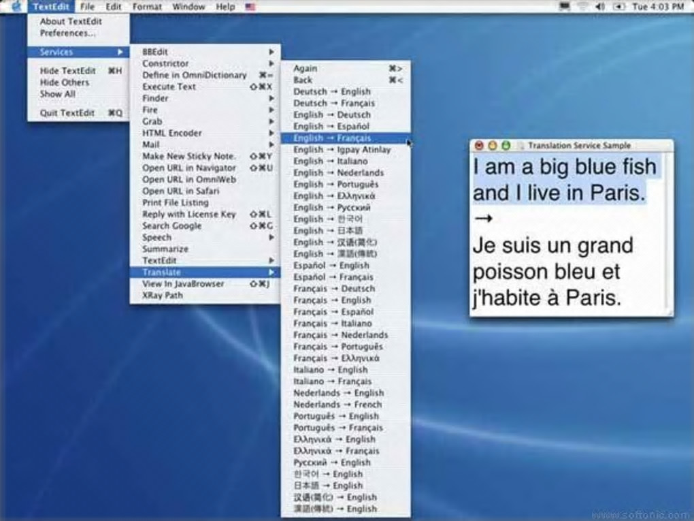Expand the Speech submenu
Viewport: 694px width, 521px height.
(x=205, y=237)
